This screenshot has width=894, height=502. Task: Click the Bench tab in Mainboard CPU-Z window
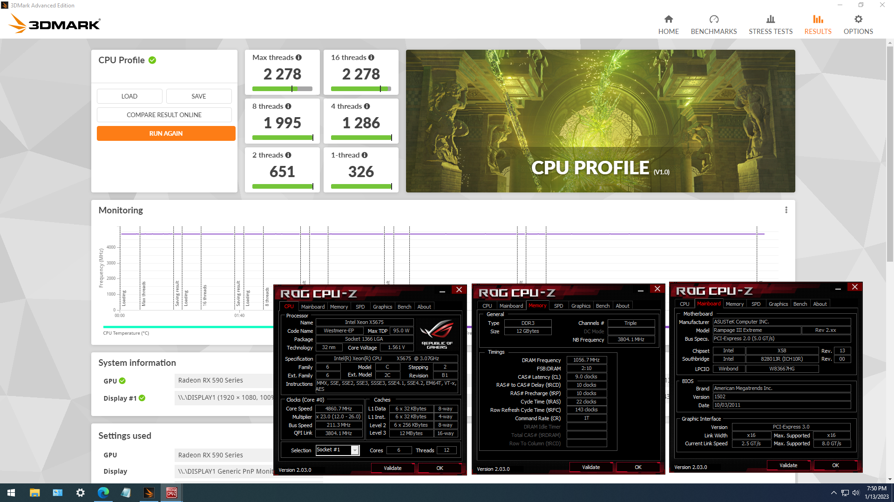[800, 304]
